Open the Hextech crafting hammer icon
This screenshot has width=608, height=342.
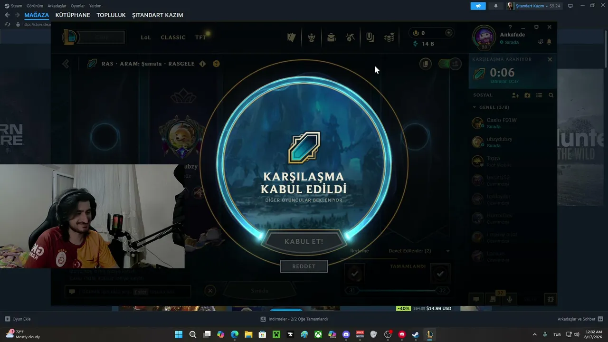point(351,38)
